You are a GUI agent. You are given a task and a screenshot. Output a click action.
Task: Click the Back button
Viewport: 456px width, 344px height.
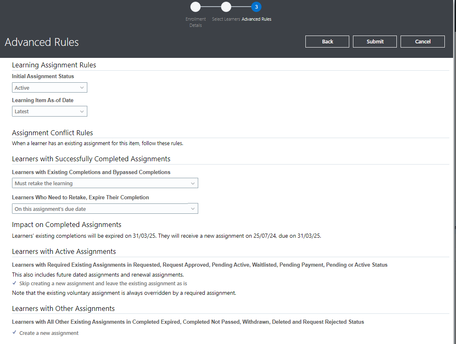point(327,41)
